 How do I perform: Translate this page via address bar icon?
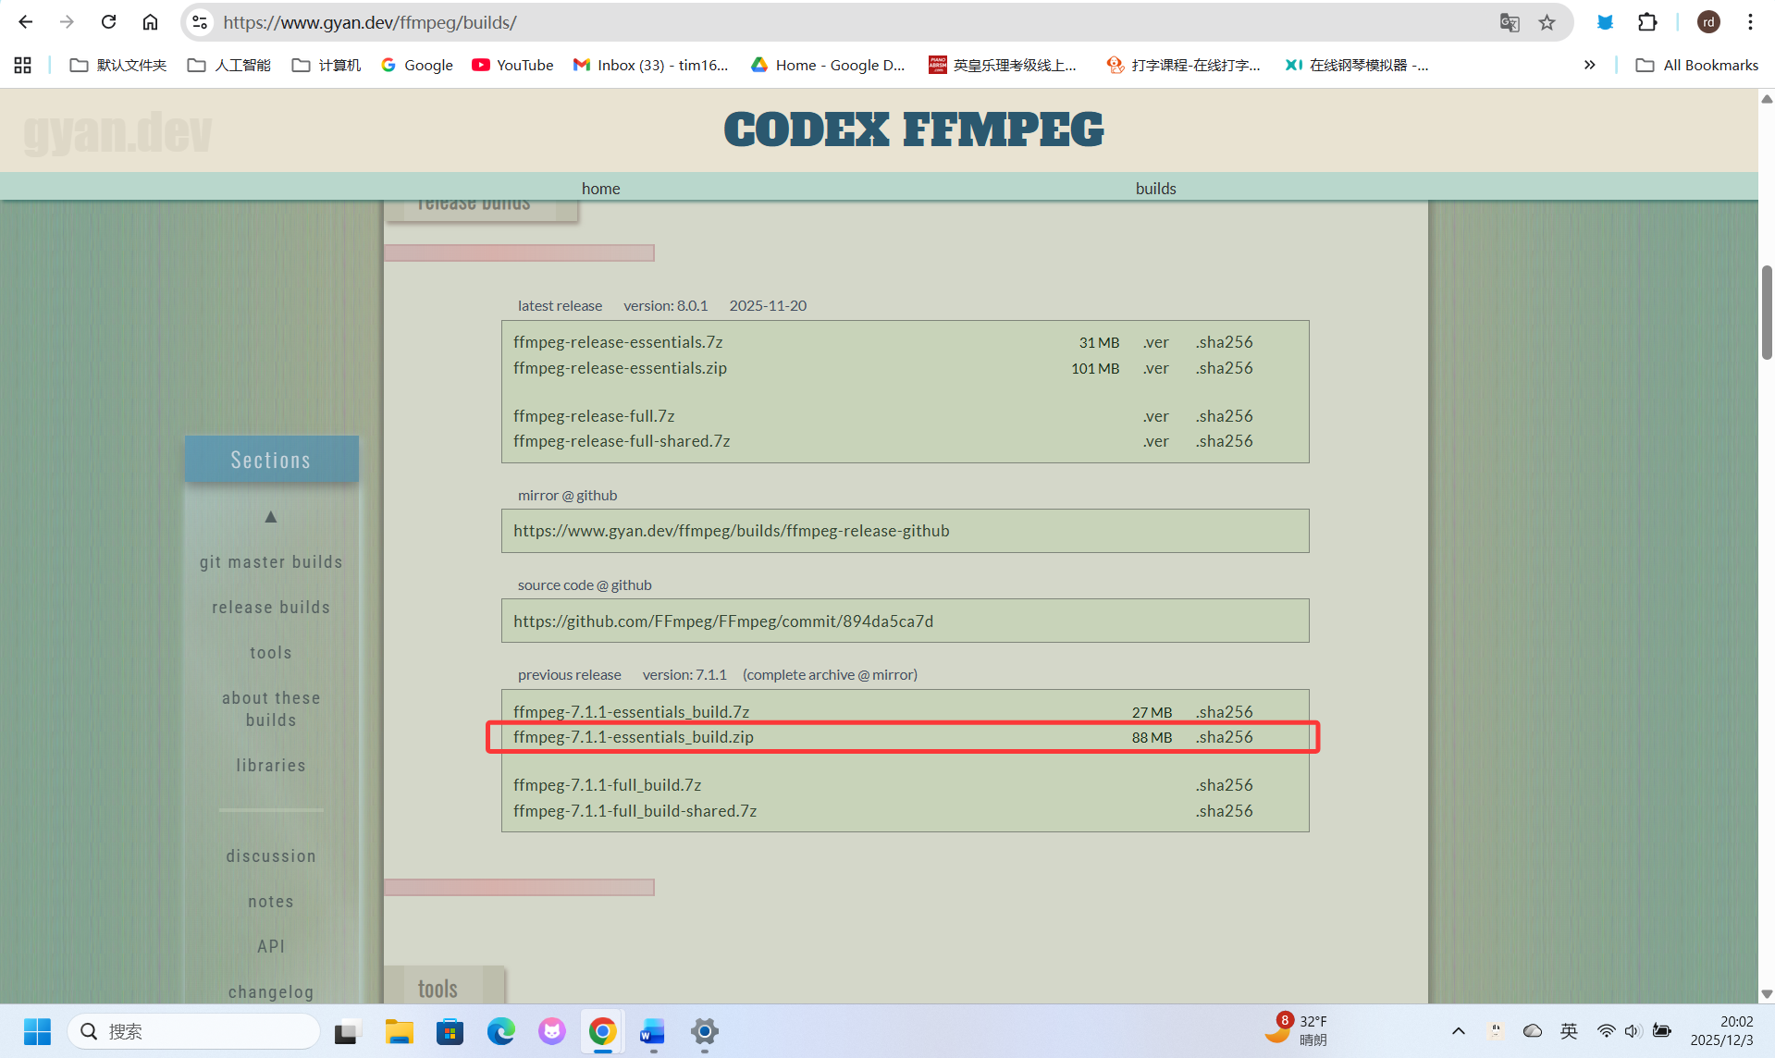(1510, 22)
